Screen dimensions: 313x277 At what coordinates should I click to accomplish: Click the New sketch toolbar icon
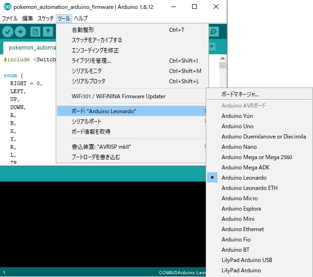[35, 31]
